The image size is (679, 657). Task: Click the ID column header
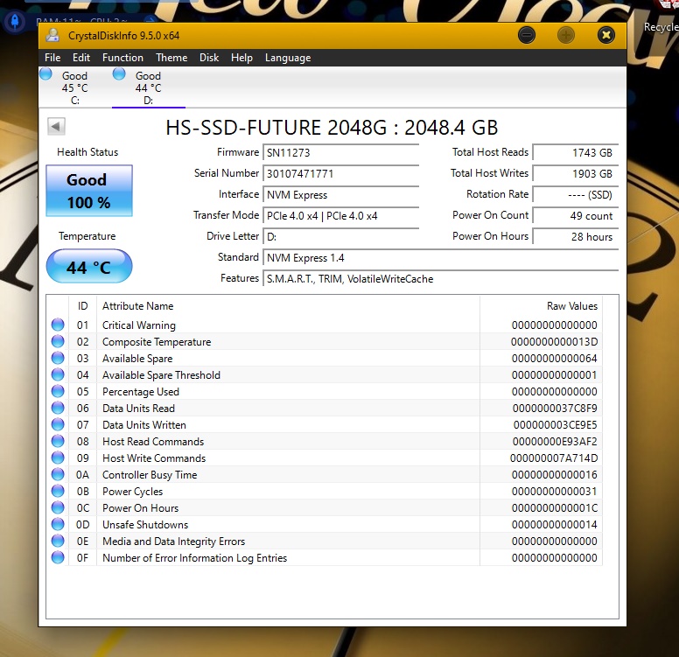pos(82,306)
